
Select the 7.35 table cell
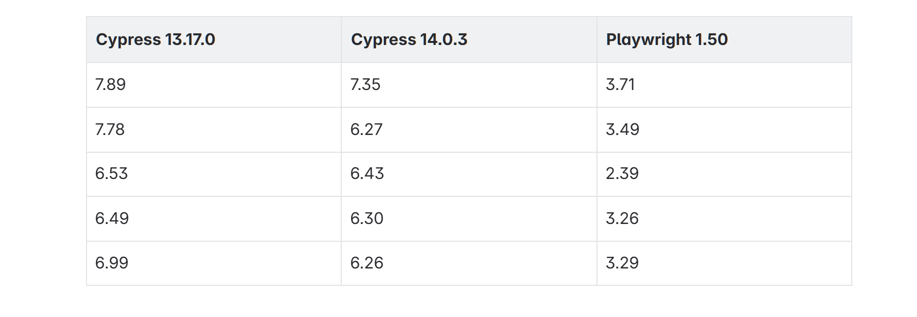469,85
